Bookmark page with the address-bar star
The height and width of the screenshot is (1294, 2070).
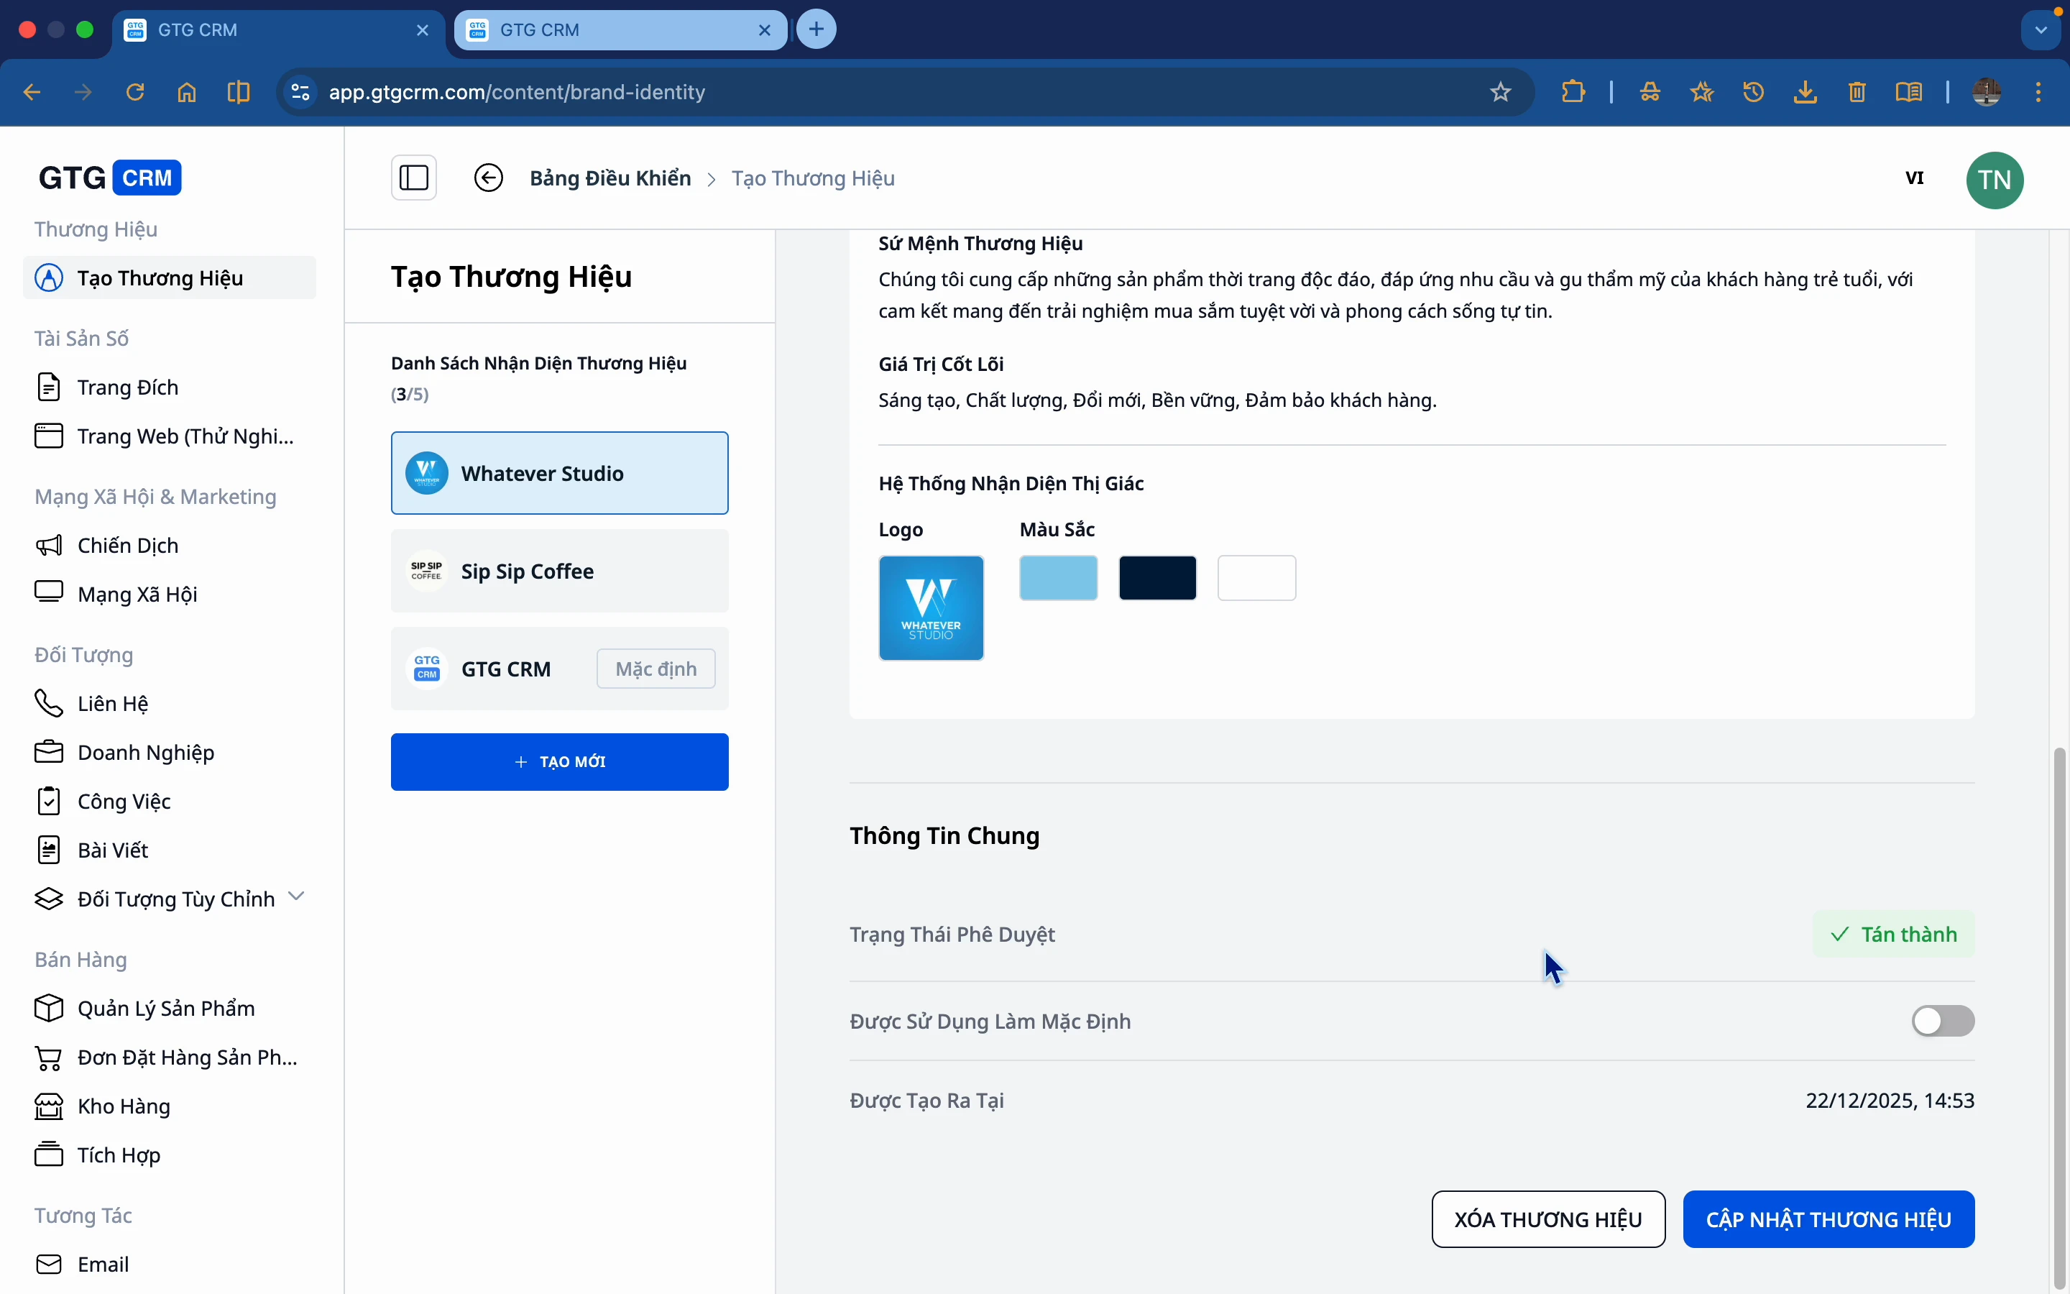coord(1500,91)
